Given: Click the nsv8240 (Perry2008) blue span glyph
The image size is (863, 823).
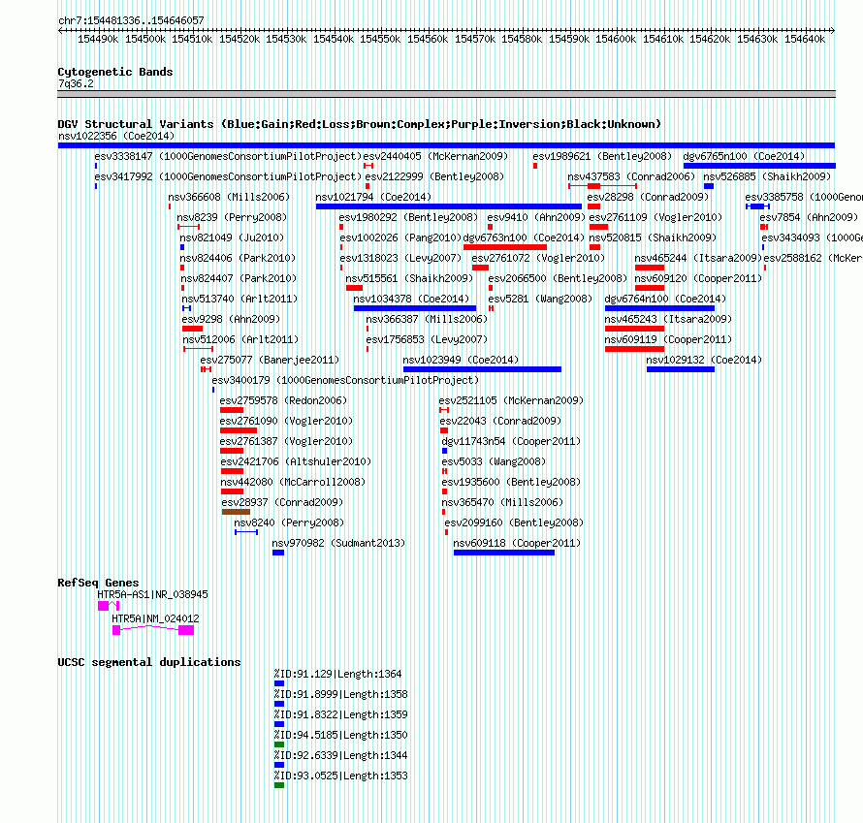Looking at the screenshot, I should click(246, 532).
